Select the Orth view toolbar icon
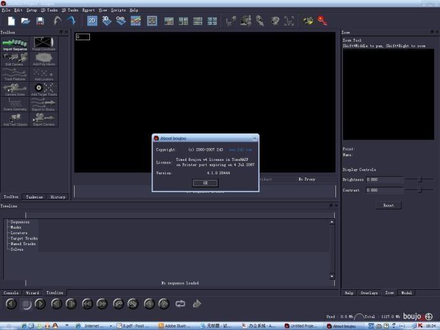 pyautogui.click(x=121, y=21)
